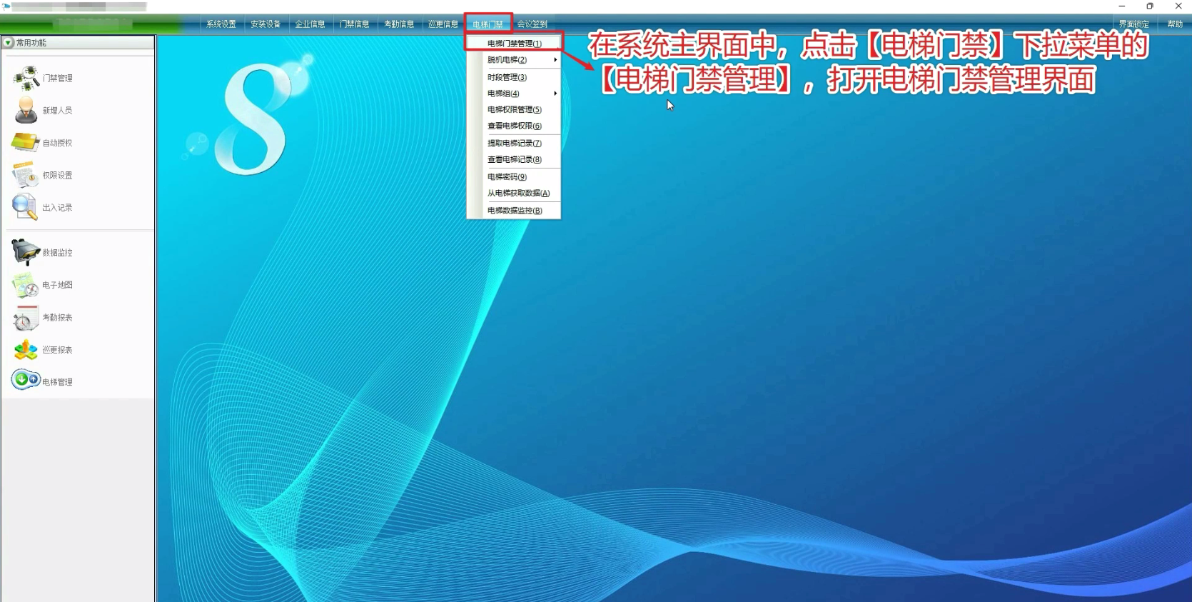Open the 电梯管理 sidebar icon
This screenshot has width=1192, height=602.
click(x=26, y=380)
